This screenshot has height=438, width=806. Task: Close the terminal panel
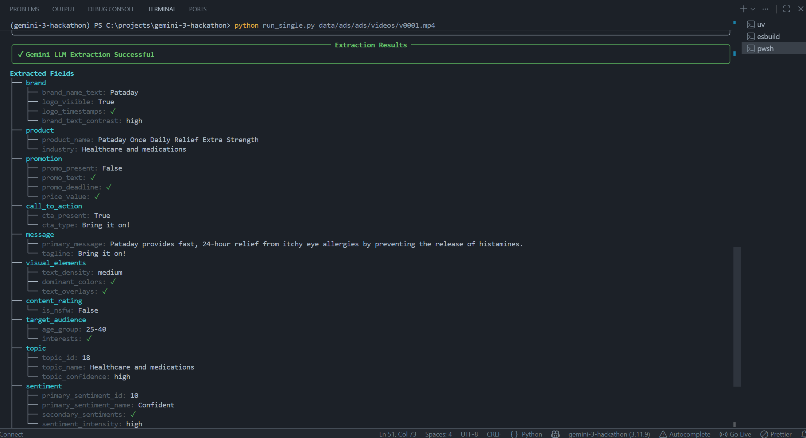click(x=801, y=9)
